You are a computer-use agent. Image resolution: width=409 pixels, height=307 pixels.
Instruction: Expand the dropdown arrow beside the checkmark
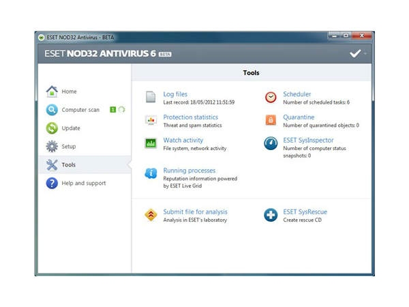365,53
